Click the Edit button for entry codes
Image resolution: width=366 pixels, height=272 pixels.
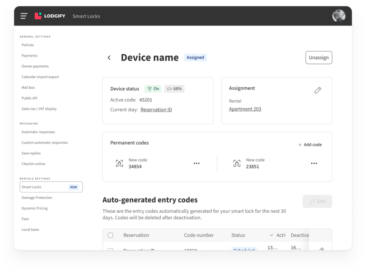pyautogui.click(x=317, y=201)
